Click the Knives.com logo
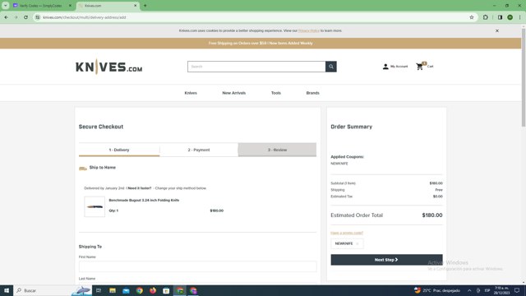 [x=109, y=67]
